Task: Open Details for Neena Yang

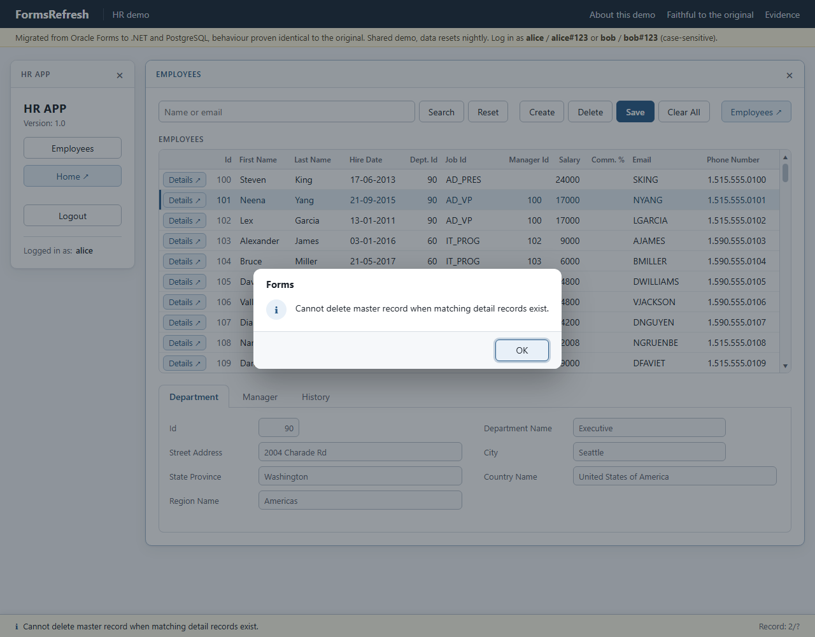Action: pos(185,201)
